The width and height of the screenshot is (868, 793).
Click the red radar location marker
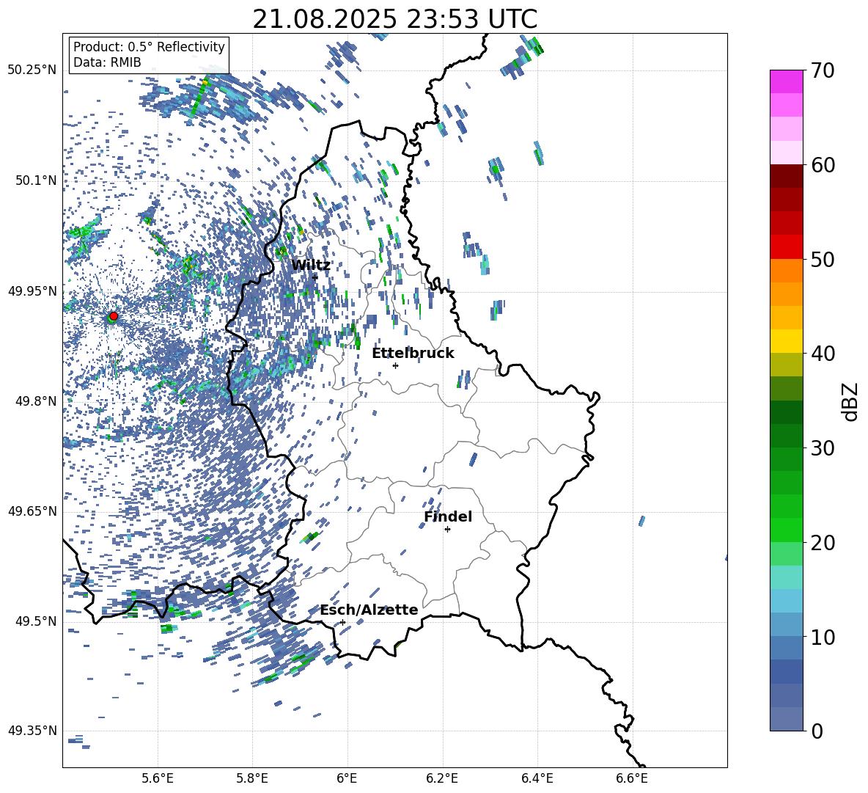coord(114,316)
